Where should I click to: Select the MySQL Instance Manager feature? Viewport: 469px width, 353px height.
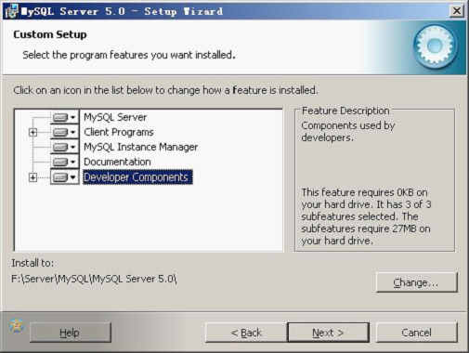(x=140, y=147)
